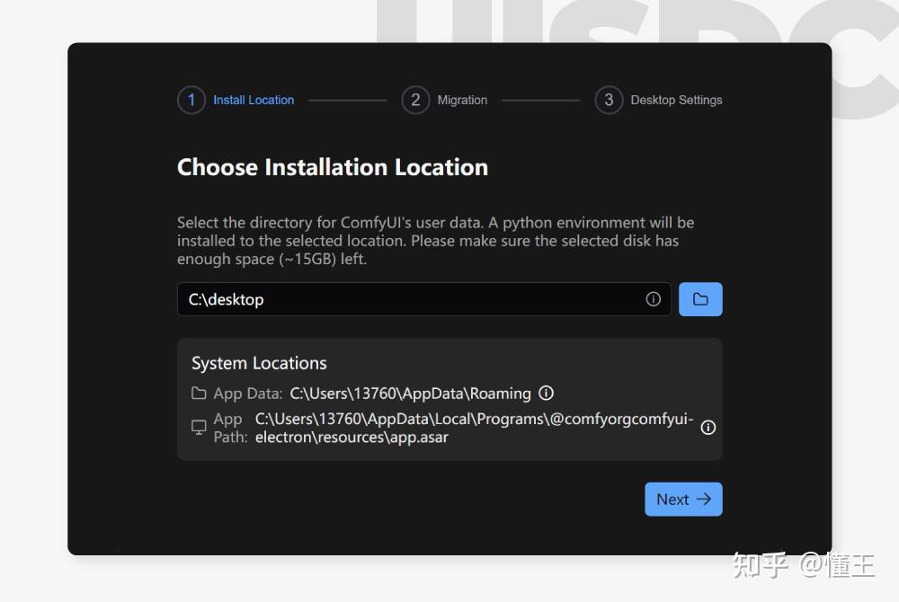Click the Choose Installation Location heading
Image resolution: width=899 pixels, height=602 pixels.
point(333,167)
